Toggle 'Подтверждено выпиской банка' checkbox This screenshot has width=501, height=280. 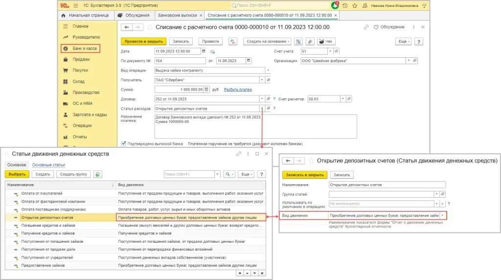(x=123, y=144)
